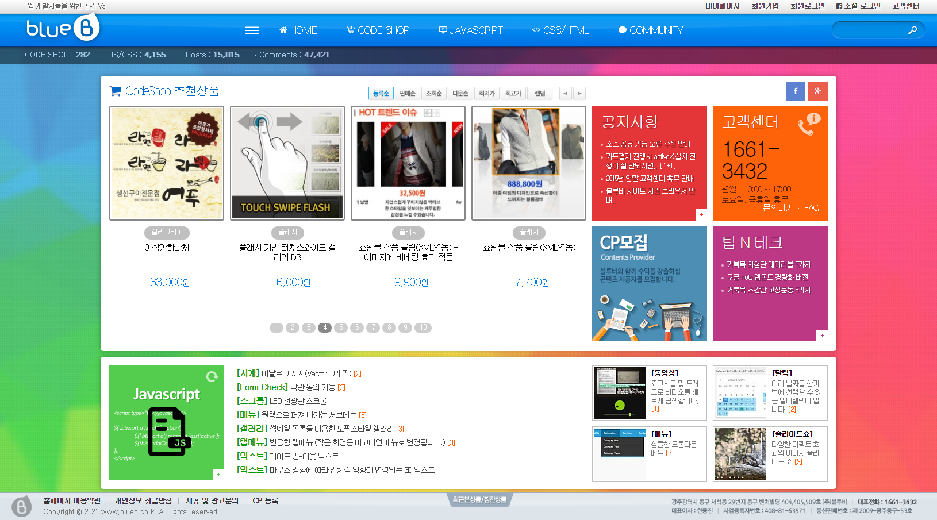Go to the HOME menu
This screenshot has height=520, width=937.
pyautogui.click(x=298, y=30)
